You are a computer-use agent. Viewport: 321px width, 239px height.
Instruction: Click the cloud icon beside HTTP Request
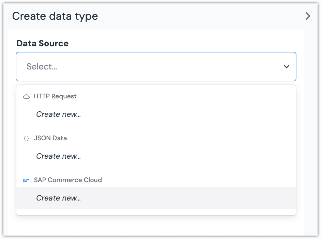(x=26, y=96)
